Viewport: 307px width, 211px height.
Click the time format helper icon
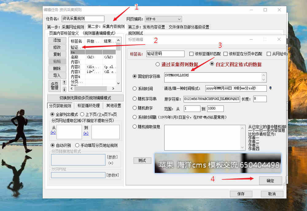(x=270, y=88)
